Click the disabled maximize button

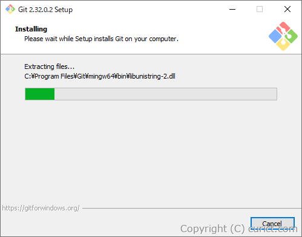(x=260, y=9)
